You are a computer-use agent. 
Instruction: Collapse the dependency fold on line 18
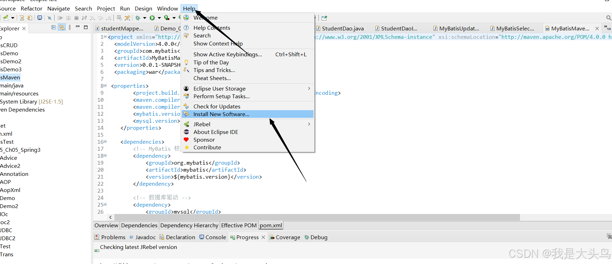tap(105, 156)
